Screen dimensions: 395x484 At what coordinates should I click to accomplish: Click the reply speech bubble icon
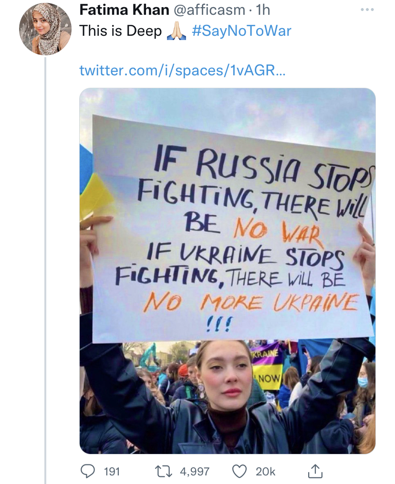(x=87, y=471)
